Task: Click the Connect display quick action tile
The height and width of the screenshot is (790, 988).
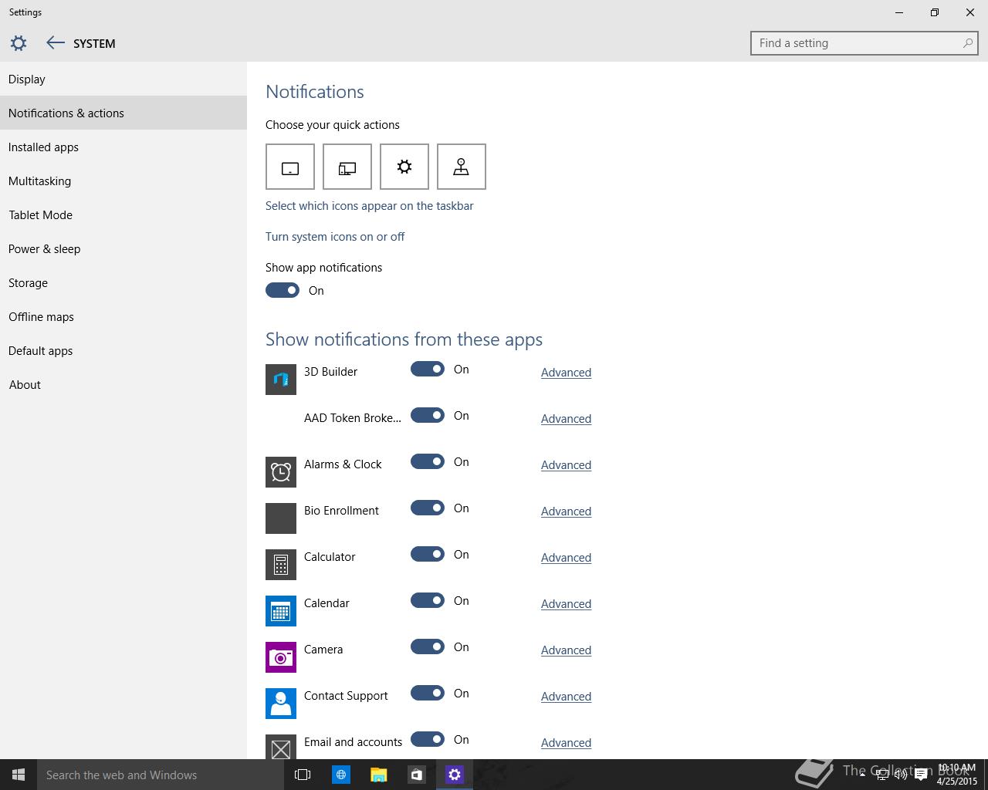Action: click(347, 167)
